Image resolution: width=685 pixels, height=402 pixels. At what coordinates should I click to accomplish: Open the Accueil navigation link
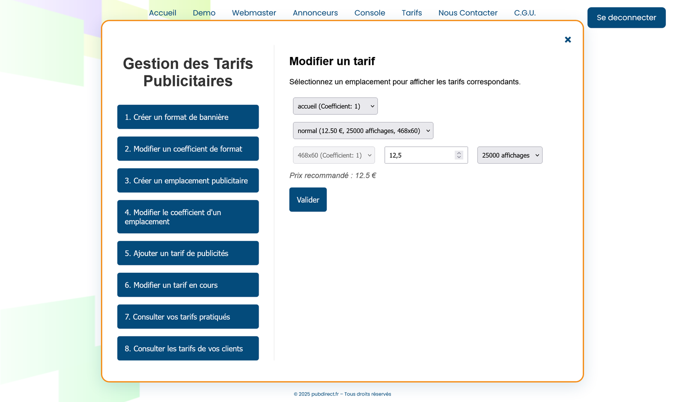162,13
